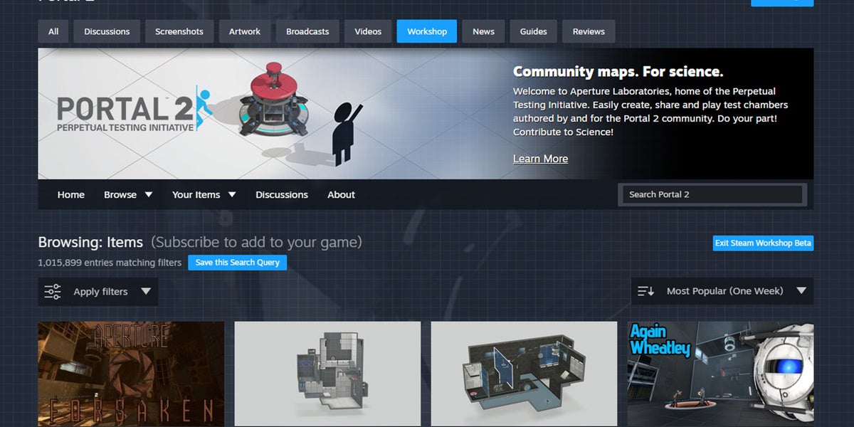
Task: Go to workshop Home
Action: tap(71, 194)
